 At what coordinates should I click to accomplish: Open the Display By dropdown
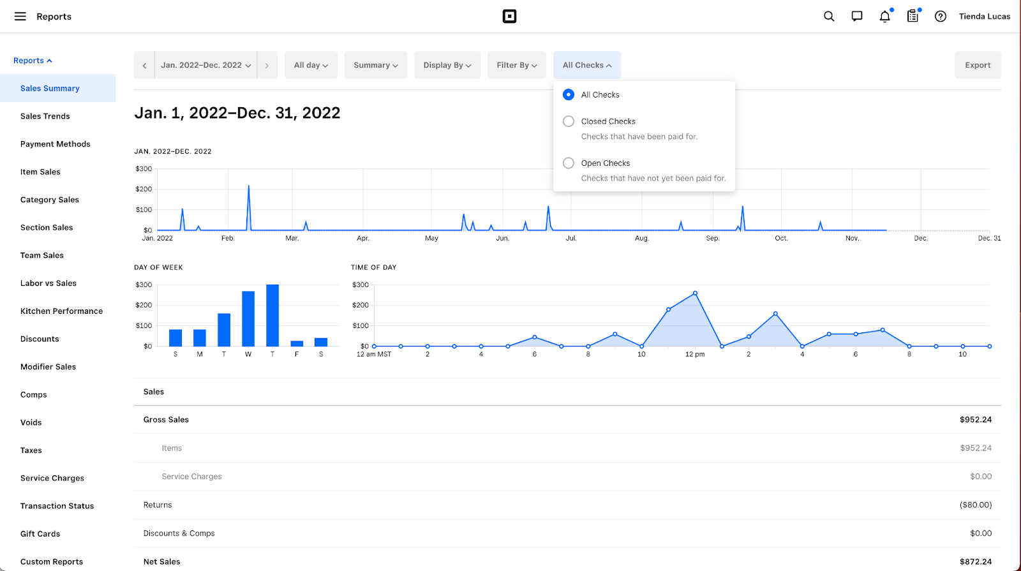click(447, 65)
